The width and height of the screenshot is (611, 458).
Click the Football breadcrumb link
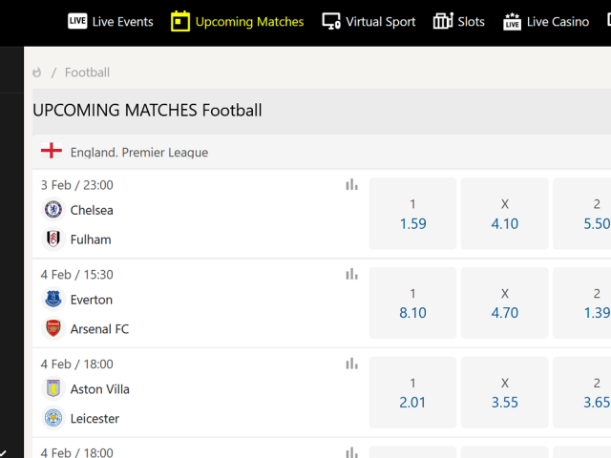87,73
